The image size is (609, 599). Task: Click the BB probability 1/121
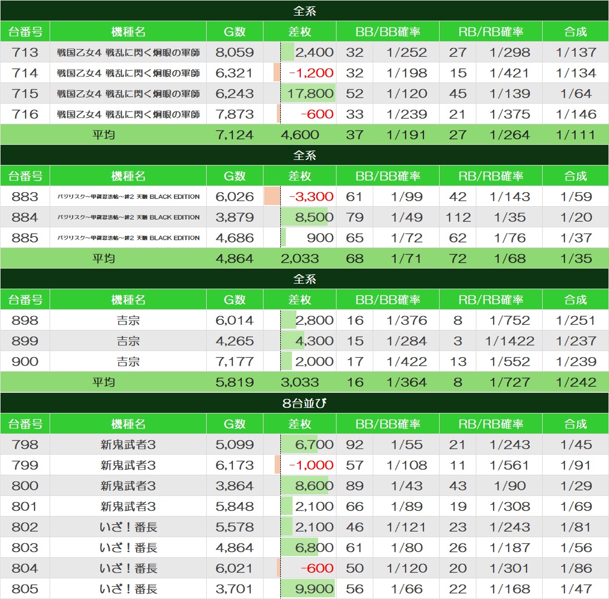coord(407,527)
